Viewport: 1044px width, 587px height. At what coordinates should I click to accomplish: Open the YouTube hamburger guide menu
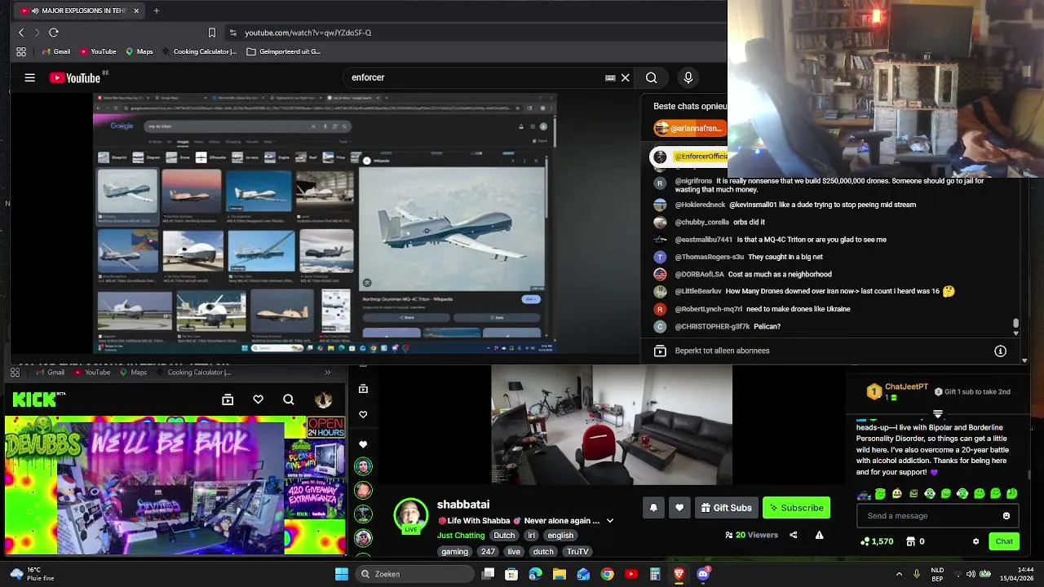click(x=30, y=77)
